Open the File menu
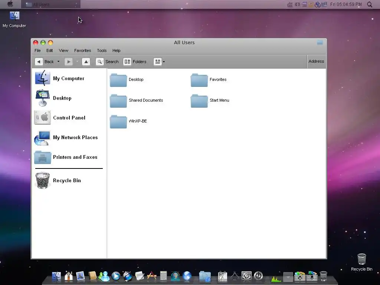This screenshot has width=380, height=285. (37, 50)
